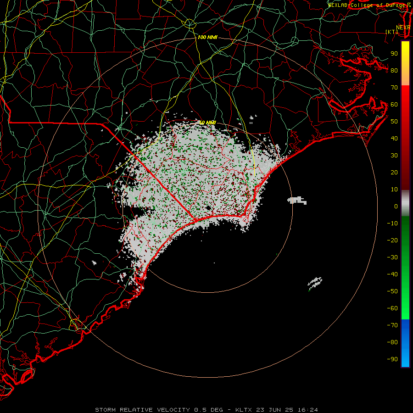The height and width of the screenshot is (413, 413).
Task: Click the 60 value on velocity scale
Action: point(394,105)
